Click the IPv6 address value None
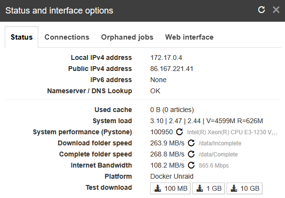 (x=158, y=80)
